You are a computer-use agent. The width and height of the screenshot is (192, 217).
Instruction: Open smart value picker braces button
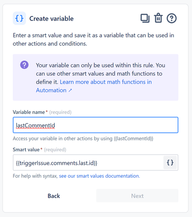coord(170,162)
